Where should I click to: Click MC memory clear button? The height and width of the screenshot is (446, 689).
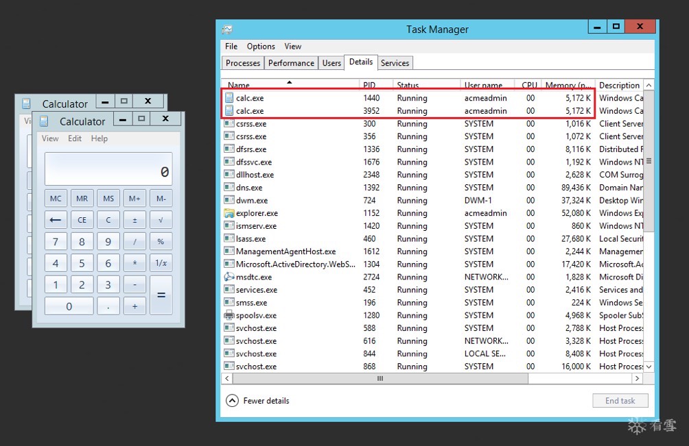coord(56,198)
